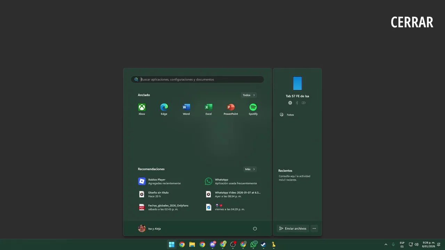Open the 'Isa y Aleja' user account menu
The image size is (445, 250).
[149, 228]
